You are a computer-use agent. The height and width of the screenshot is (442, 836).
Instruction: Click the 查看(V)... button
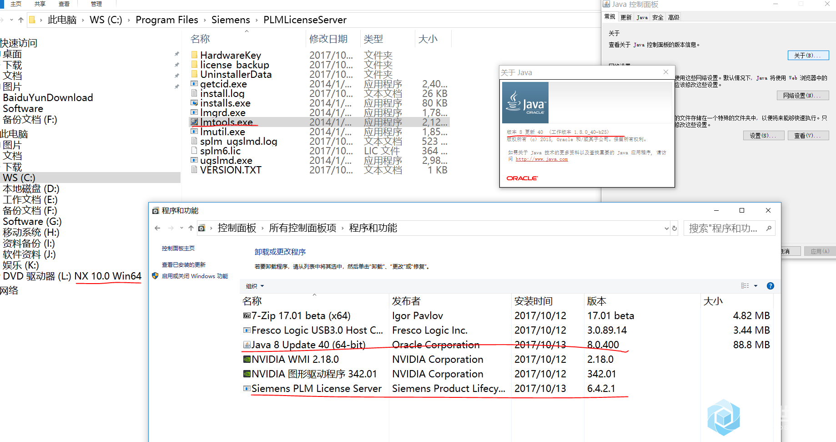click(x=808, y=136)
